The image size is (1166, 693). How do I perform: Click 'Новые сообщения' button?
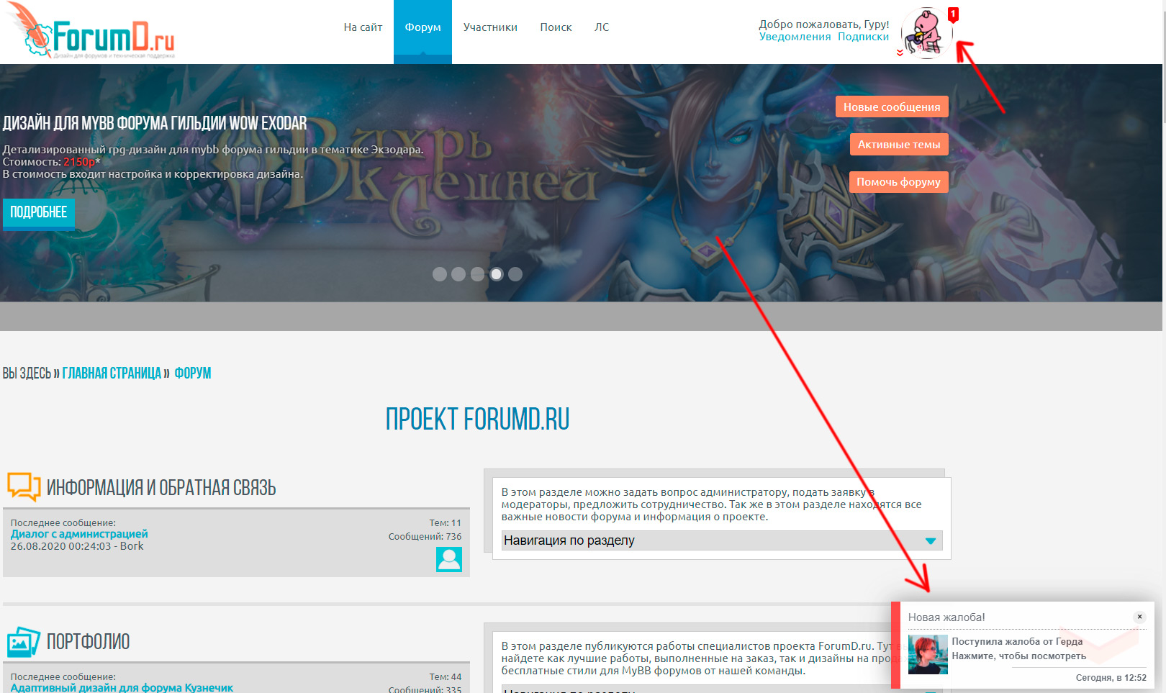(x=892, y=107)
